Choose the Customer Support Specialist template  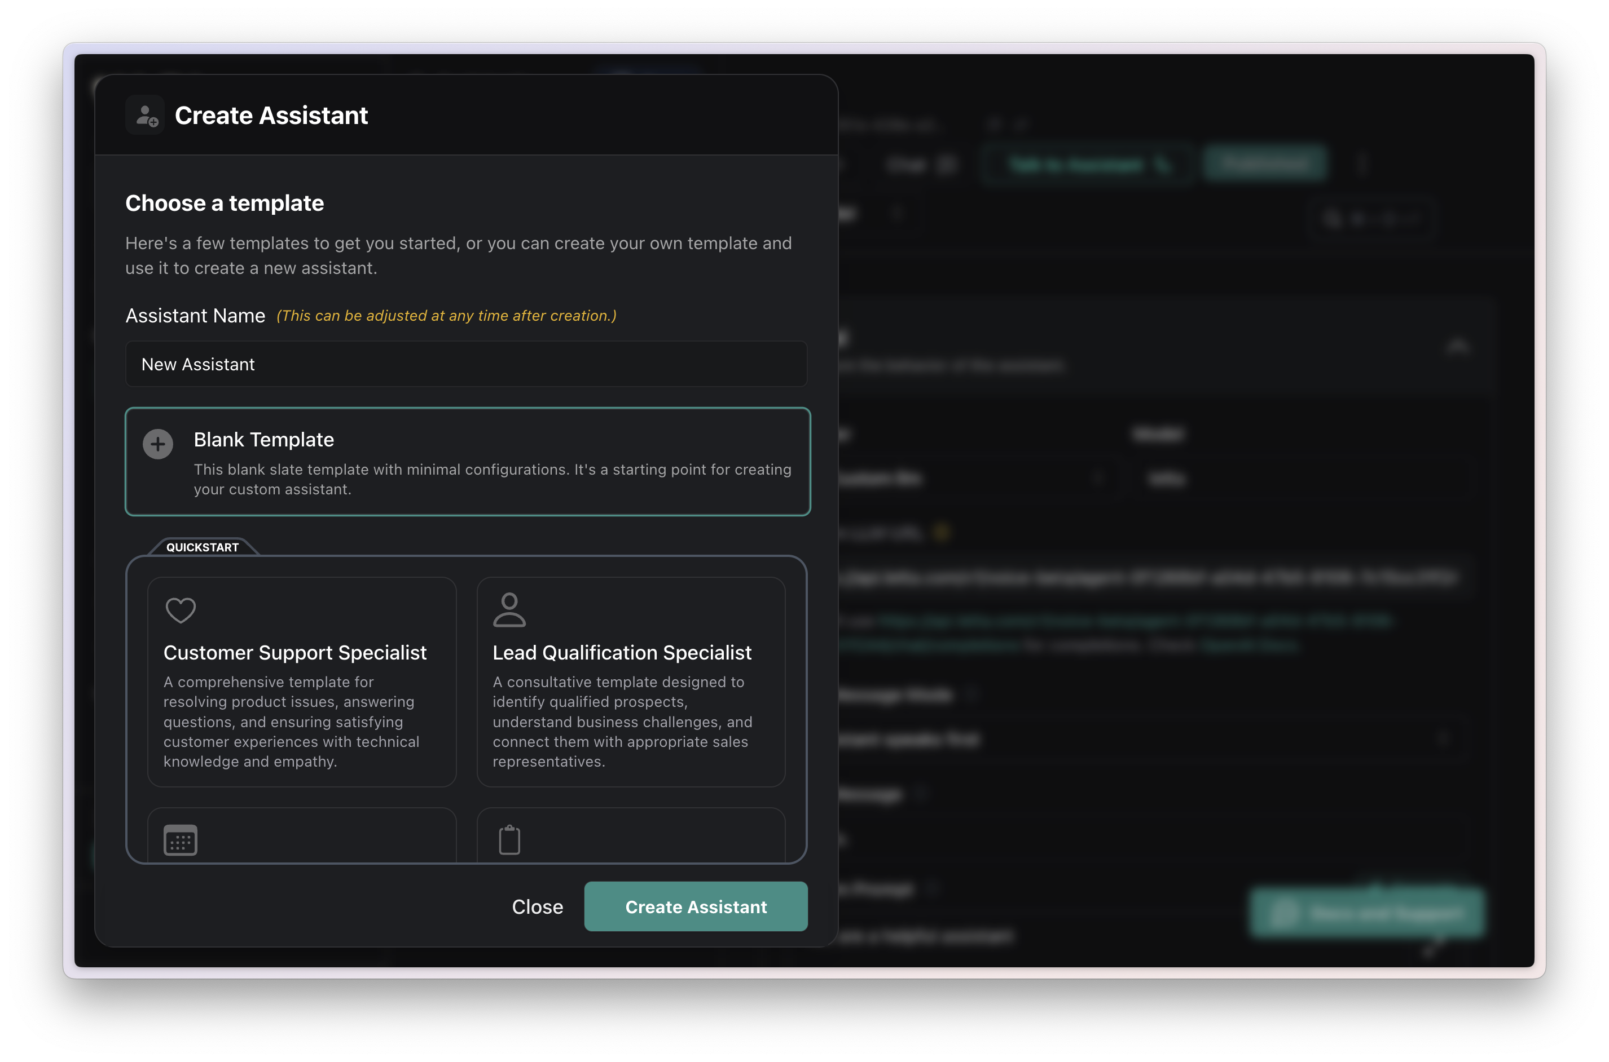302,682
